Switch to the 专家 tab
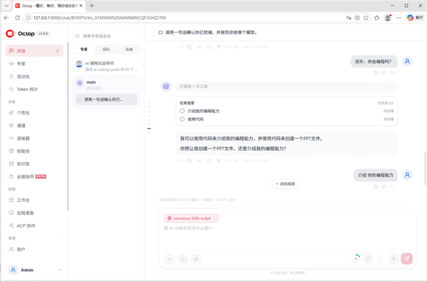427x282 pixels. pyautogui.click(x=84, y=49)
